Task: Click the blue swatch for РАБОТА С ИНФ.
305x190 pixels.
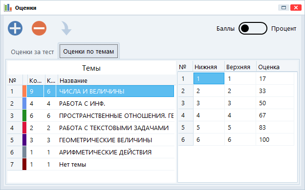Action: point(24,103)
